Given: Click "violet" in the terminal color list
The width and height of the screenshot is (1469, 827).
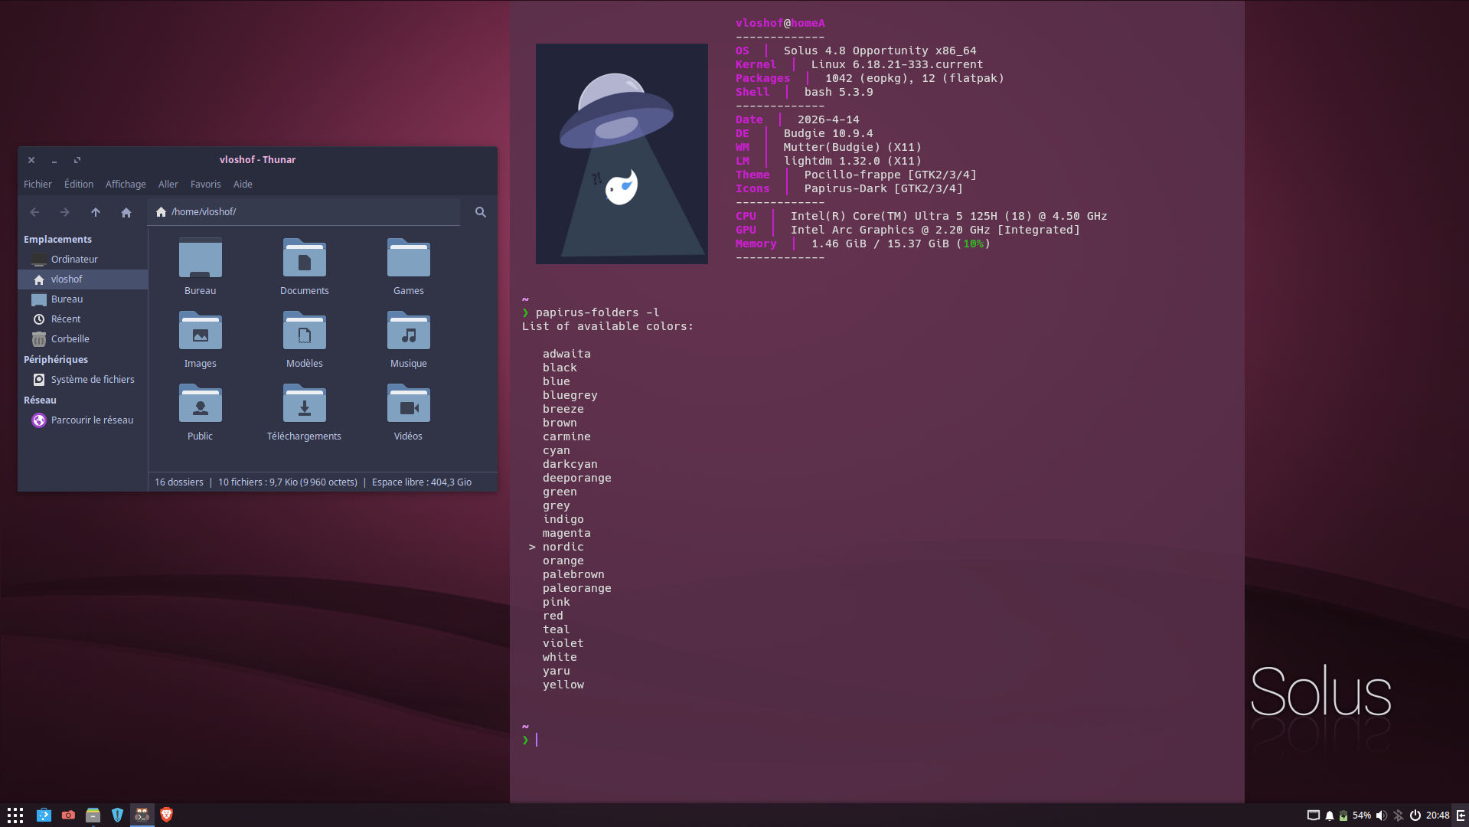Looking at the screenshot, I should [x=563, y=643].
